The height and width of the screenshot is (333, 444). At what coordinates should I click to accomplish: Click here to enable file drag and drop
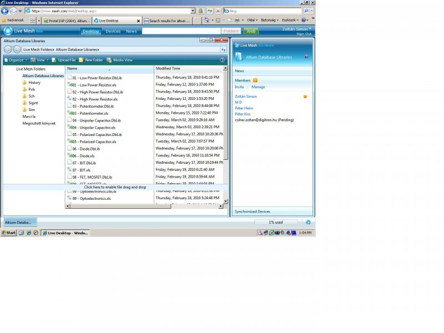click(115, 187)
